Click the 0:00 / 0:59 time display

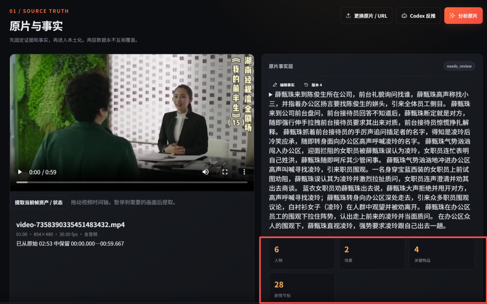(43, 172)
